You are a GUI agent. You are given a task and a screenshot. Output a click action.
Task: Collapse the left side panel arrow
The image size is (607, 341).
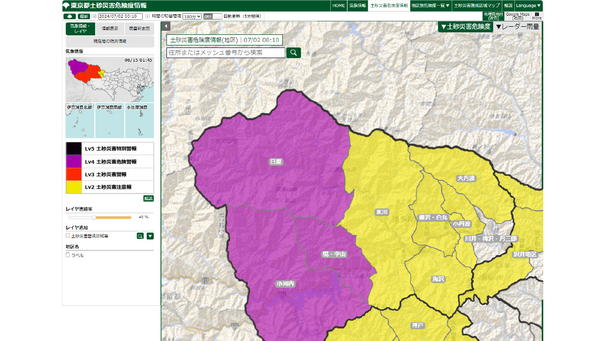point(166,26)
